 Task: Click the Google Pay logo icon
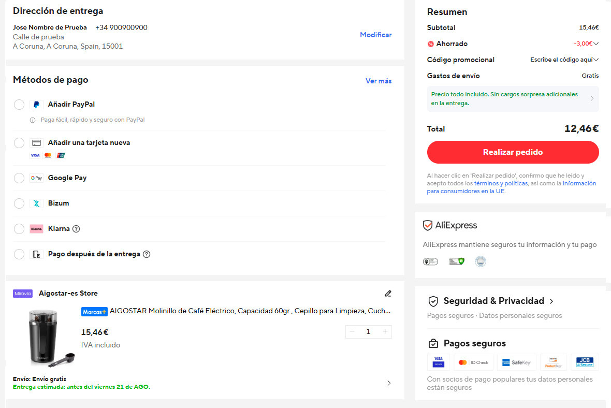click(x=36, y=178)
